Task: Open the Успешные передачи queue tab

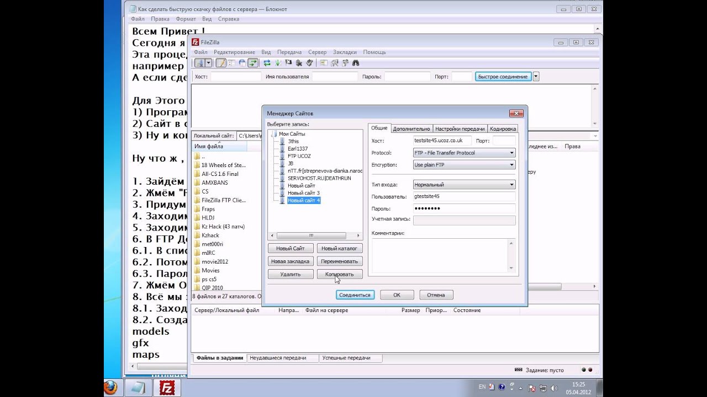Action: [350, 358]
